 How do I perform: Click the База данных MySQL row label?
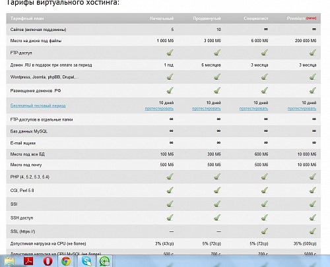[29, 131]
